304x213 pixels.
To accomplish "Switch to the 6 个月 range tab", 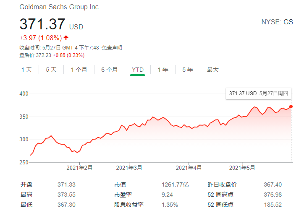I will 110,70.
